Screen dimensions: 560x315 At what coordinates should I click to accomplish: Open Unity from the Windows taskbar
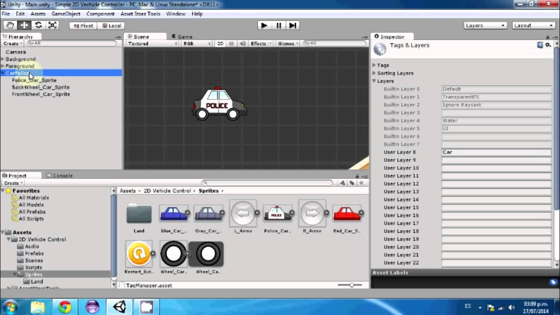pos(119,307)
